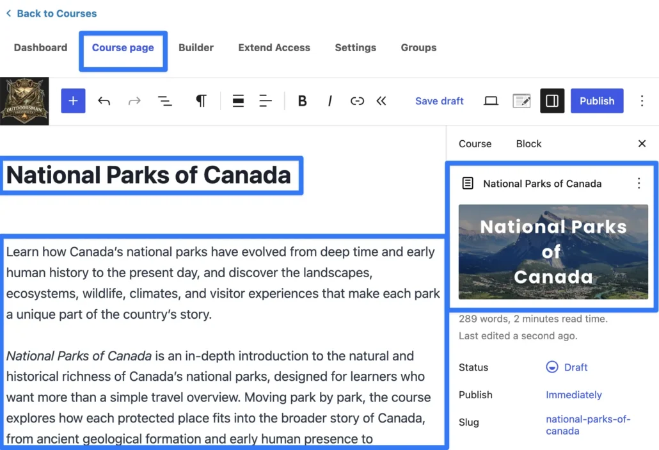
Task: Open the laptop preview icon
Action: pos(491,101)
